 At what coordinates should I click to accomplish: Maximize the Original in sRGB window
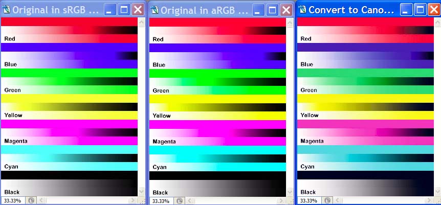coord(124,10)
